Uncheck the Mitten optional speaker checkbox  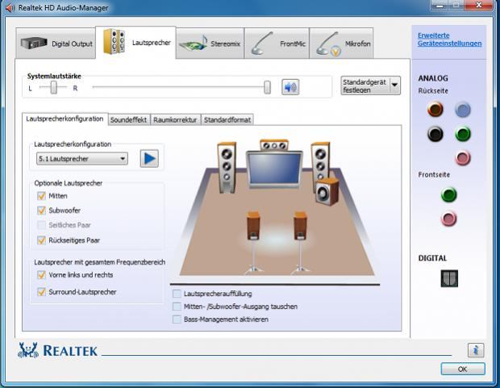click(x=41, y=196)
